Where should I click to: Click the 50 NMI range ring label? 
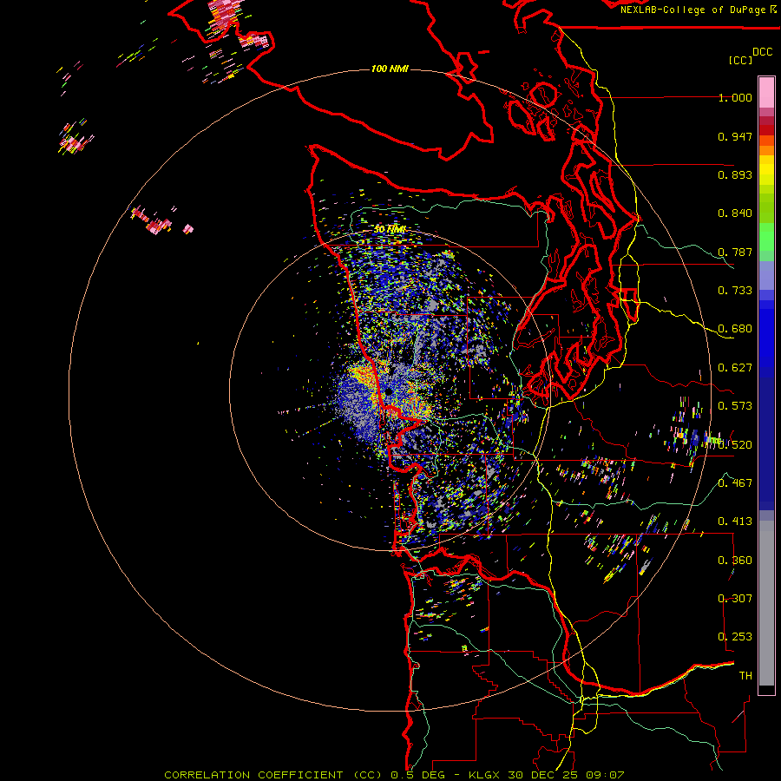coord(390,229)
